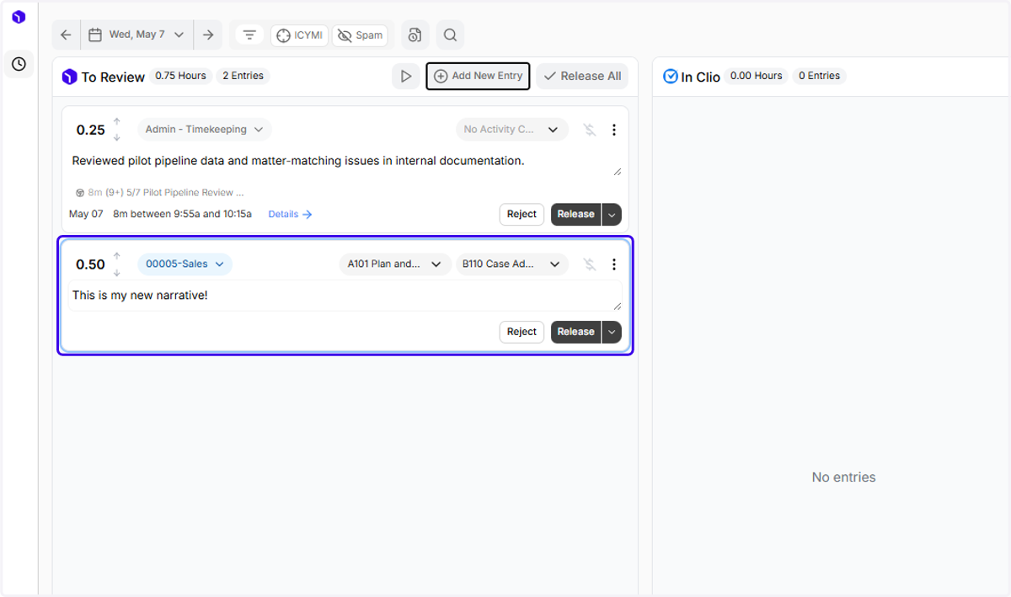Click the 0.75 Hours badge

click(180, 76)
